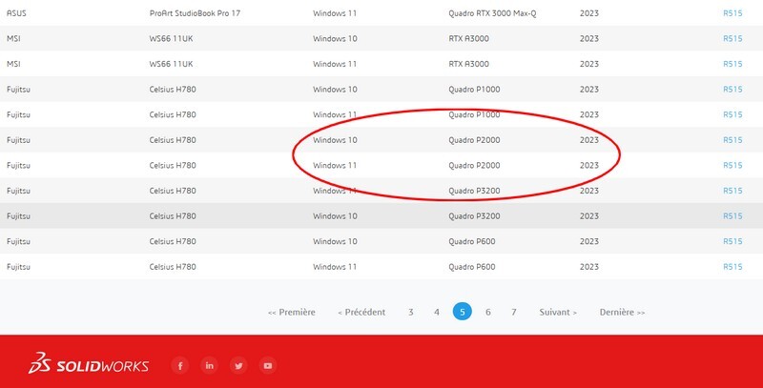Select Quadro P600 in the Windows 10 row

point(471,241)
